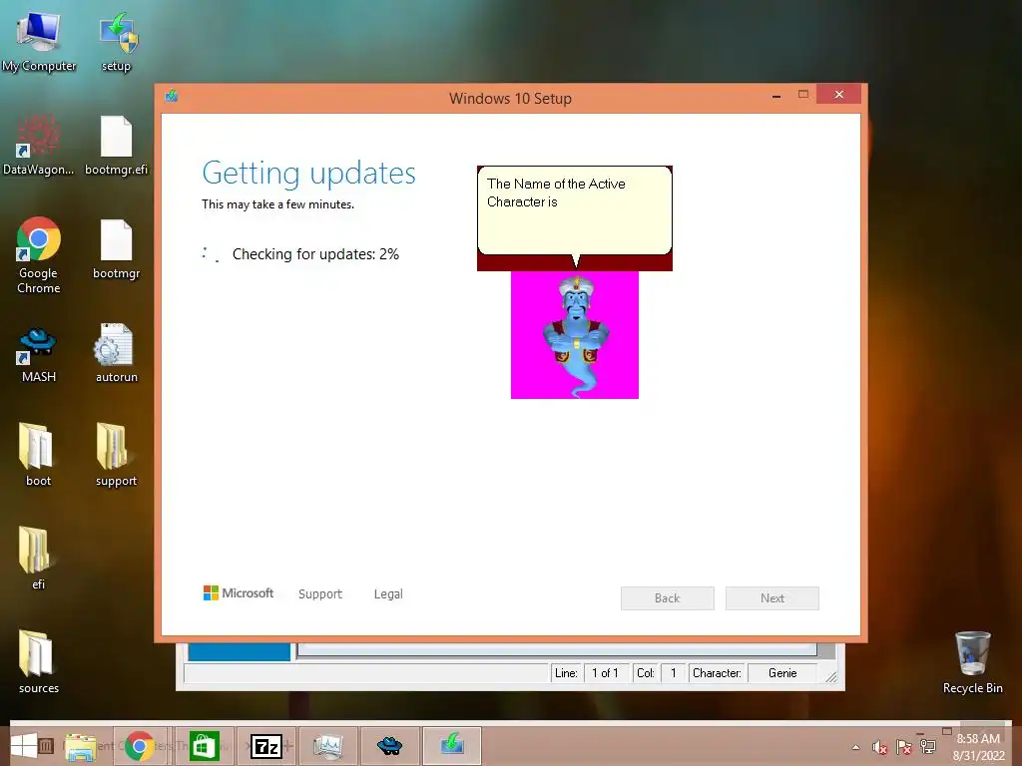Click the network tray icon
Screen dimensions: 1022x766
(x=928, y=747)
